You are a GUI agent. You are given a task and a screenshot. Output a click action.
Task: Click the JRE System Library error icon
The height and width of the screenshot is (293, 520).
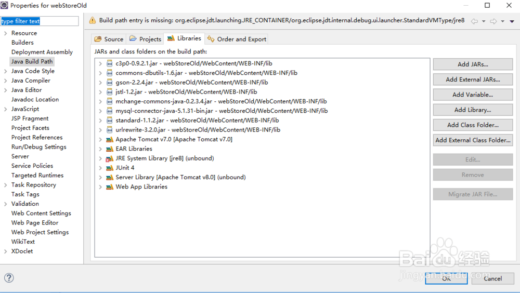109,158
